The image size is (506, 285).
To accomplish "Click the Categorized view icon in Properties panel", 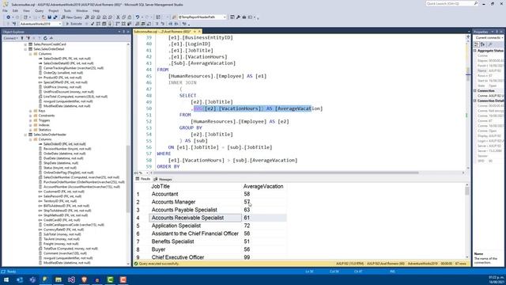I will (x=477, y=44).
